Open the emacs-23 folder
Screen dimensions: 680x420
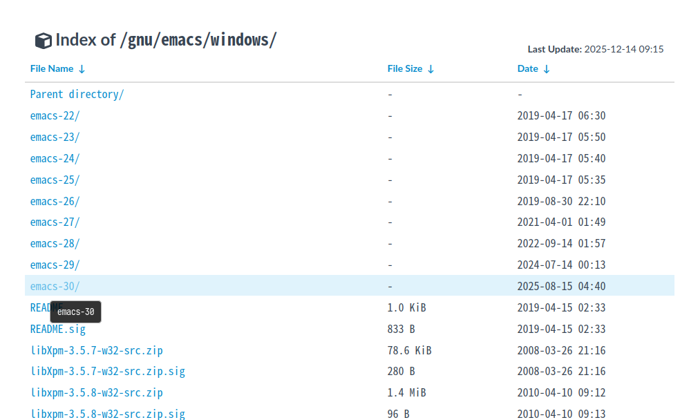(x=55, y=137)
